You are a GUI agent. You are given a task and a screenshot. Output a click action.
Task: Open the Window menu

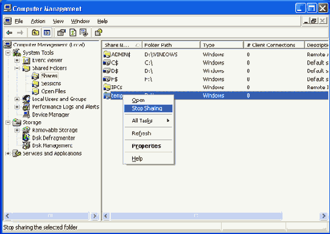(x=80, y=21)
